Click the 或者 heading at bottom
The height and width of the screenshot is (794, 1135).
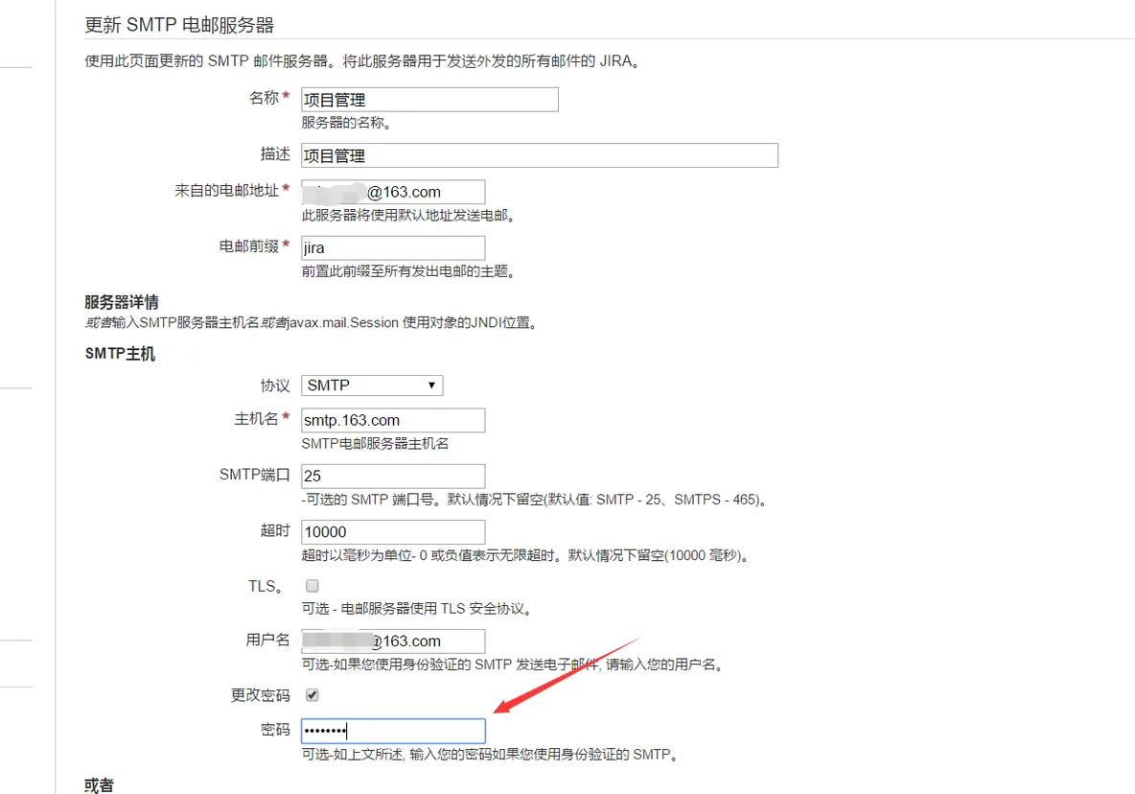coord(99,786)
